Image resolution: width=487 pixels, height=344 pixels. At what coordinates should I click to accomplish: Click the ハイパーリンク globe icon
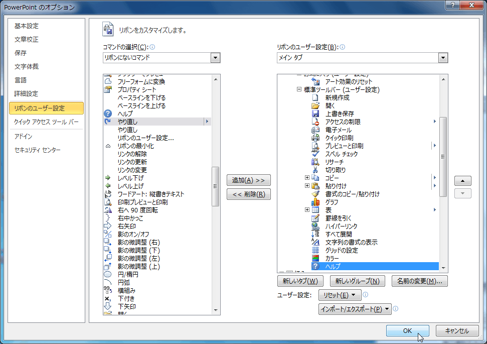click(x=315, y=226)
